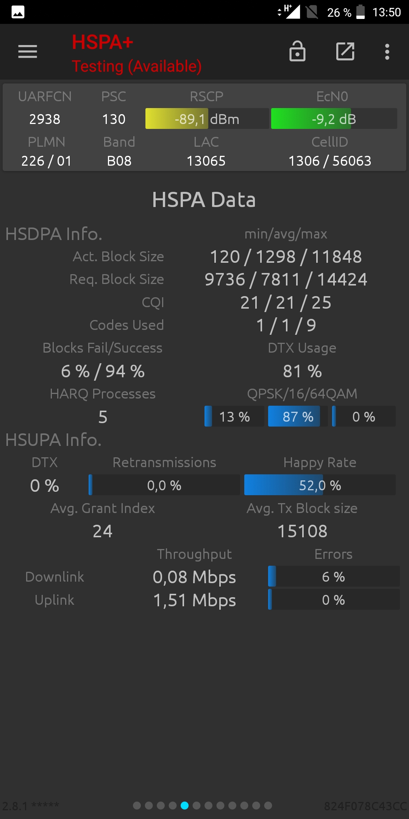409x819 pixels.
Task: Tap the Downlink errors 6 % bar
Action: click(334, 576)
